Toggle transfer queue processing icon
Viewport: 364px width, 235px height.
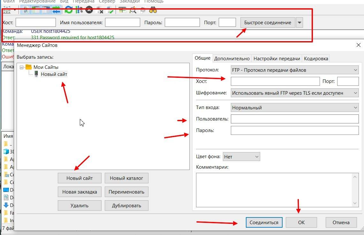click(79, 10)
